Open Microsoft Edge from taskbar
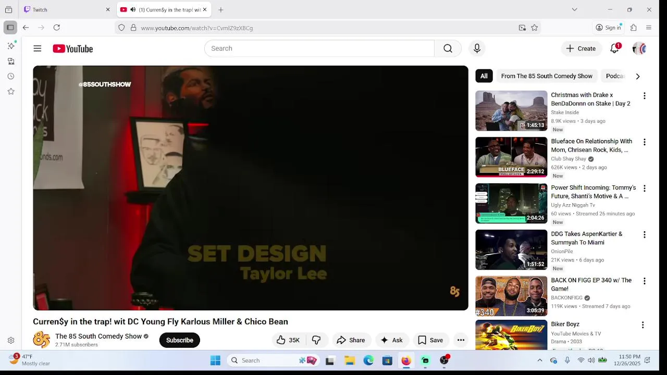The width and height of the screenshot is (667, 375). click(368, 360)
